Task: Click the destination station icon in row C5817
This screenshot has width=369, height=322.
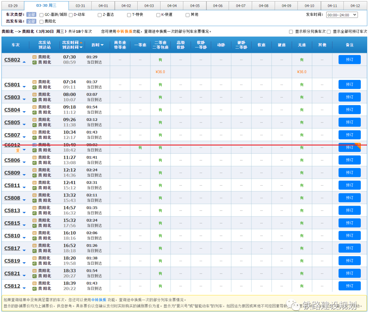Action: pyautogui.click(x=35, y=251)
